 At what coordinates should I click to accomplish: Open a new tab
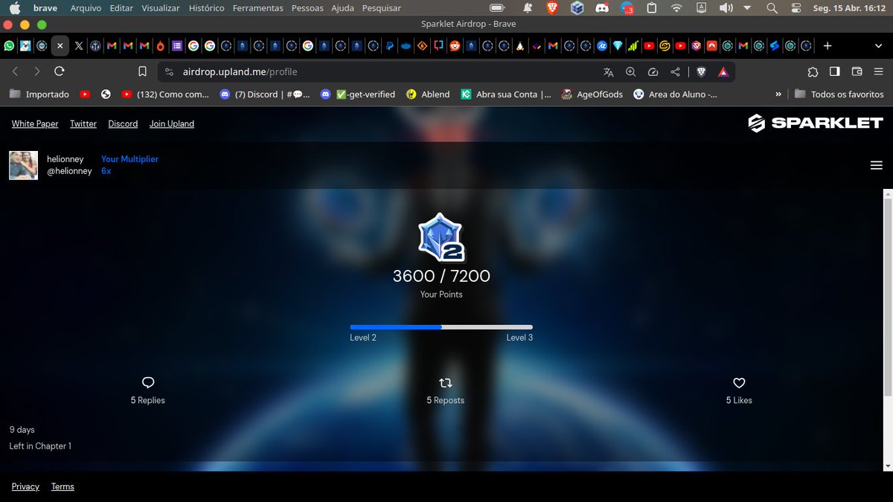[x=828, y=46]
